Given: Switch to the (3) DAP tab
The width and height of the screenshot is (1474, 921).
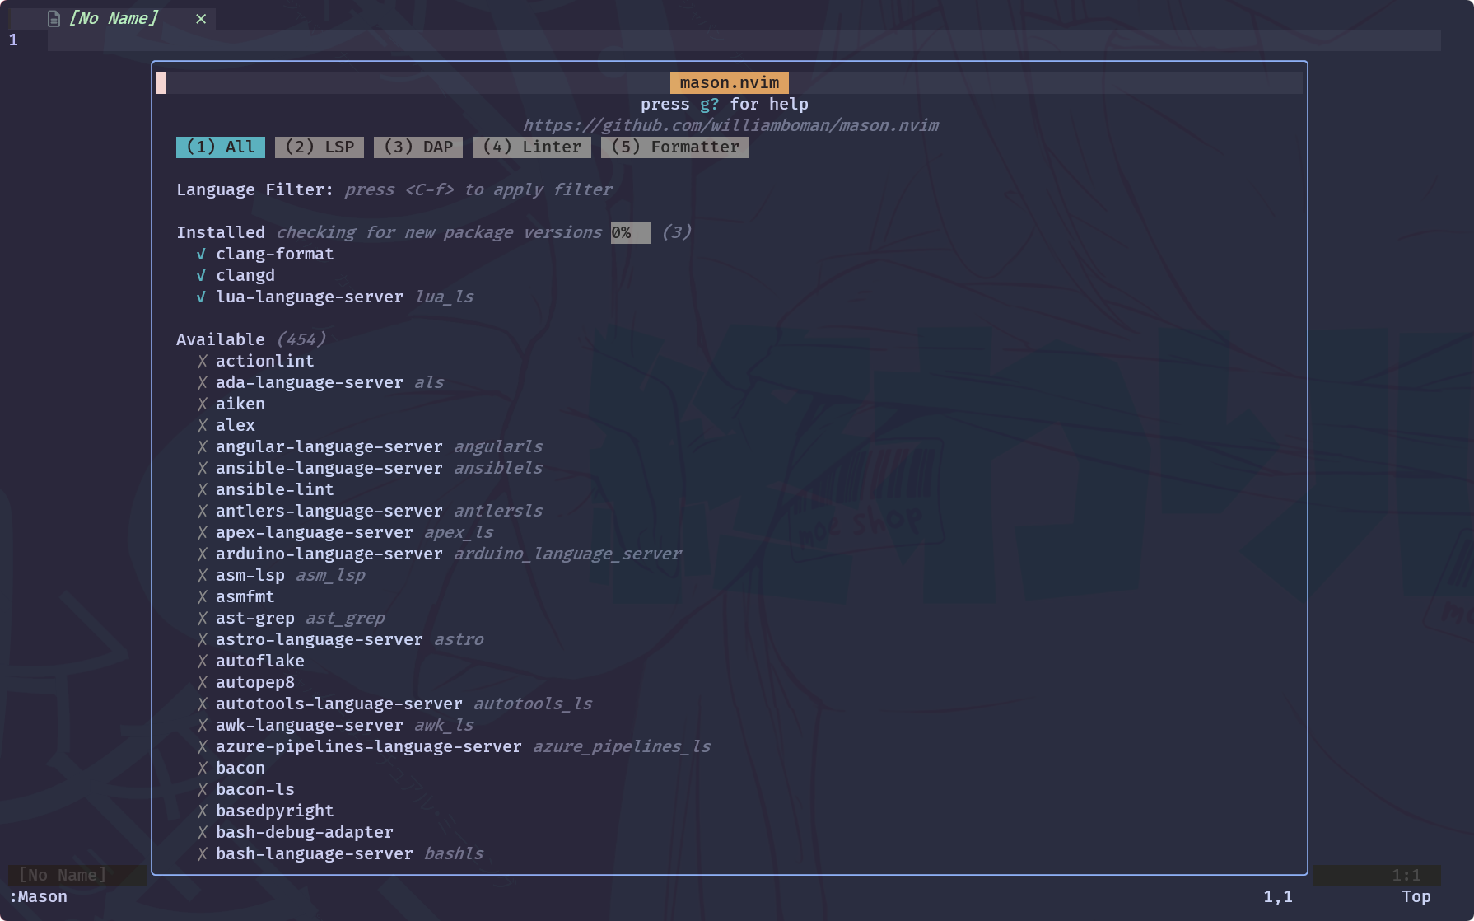Looking at the screenshot, I should pyautogui.click(x=418, y=147).
